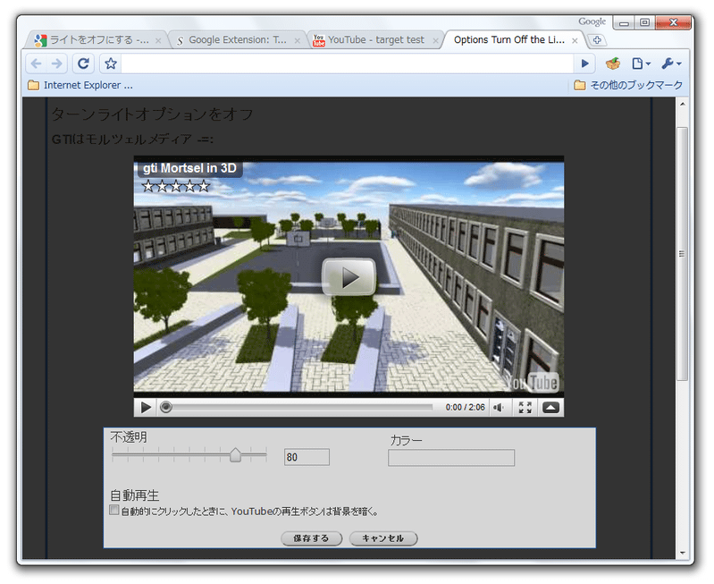Click the page scroll down arrow
The image size is (714, 584).
click(682, 553)
